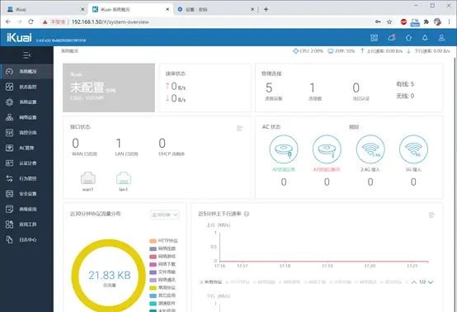Click the 连接设备 count 5
Image resolution: width=457 pixels, height=312 pixels.
point(269,87)
